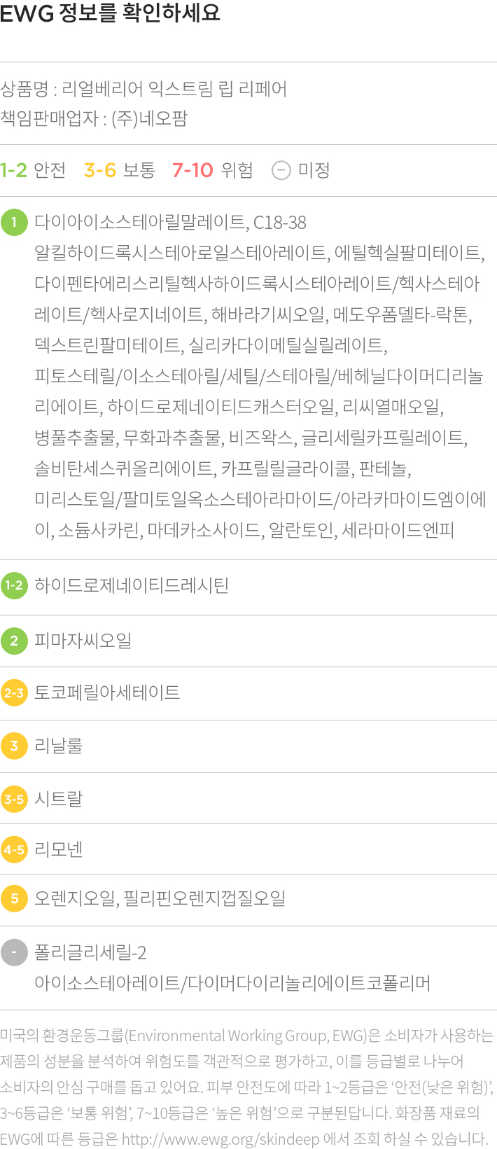Click the yellow grade 5 badge

14,898
